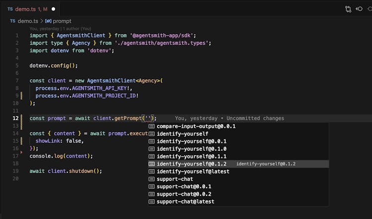Screen dimensions: 372x219
Task: Click the breadcrumb TS file icon
Action: tap(13, 21)
